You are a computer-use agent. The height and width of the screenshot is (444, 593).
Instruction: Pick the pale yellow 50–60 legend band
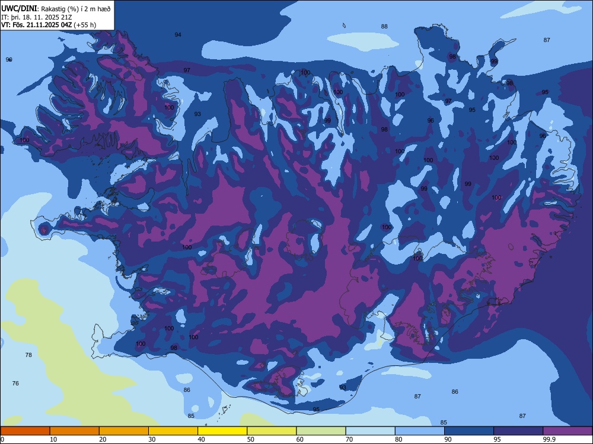tap(272, 431)
